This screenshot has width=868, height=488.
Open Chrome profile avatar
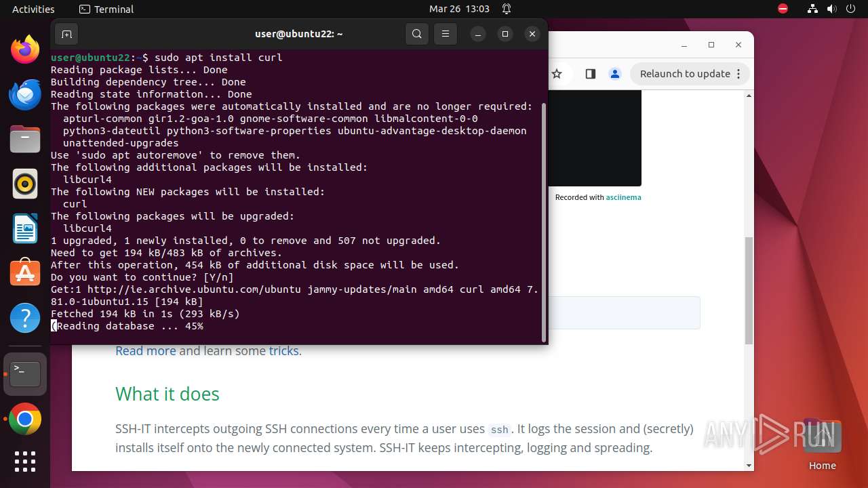click(x=614, y=74)
